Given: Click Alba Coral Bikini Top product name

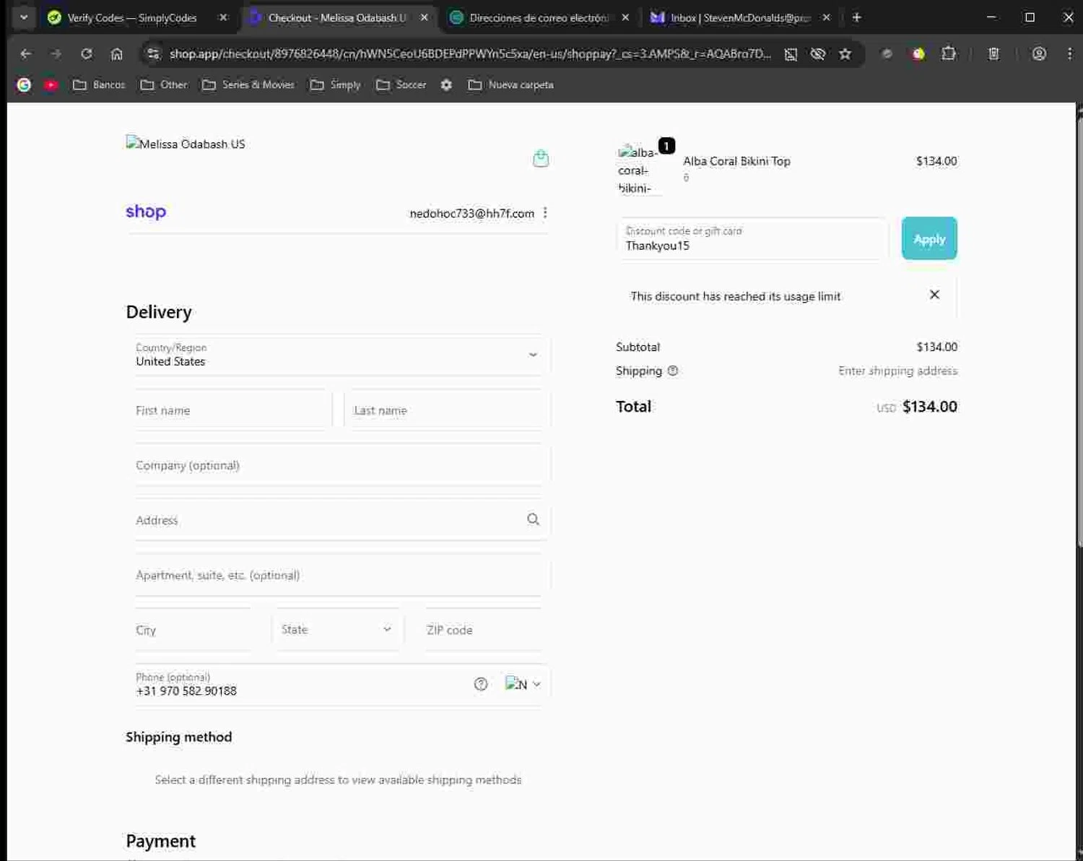Looking at the screenshot, I should pyautogui.click(x=736, y=161).
